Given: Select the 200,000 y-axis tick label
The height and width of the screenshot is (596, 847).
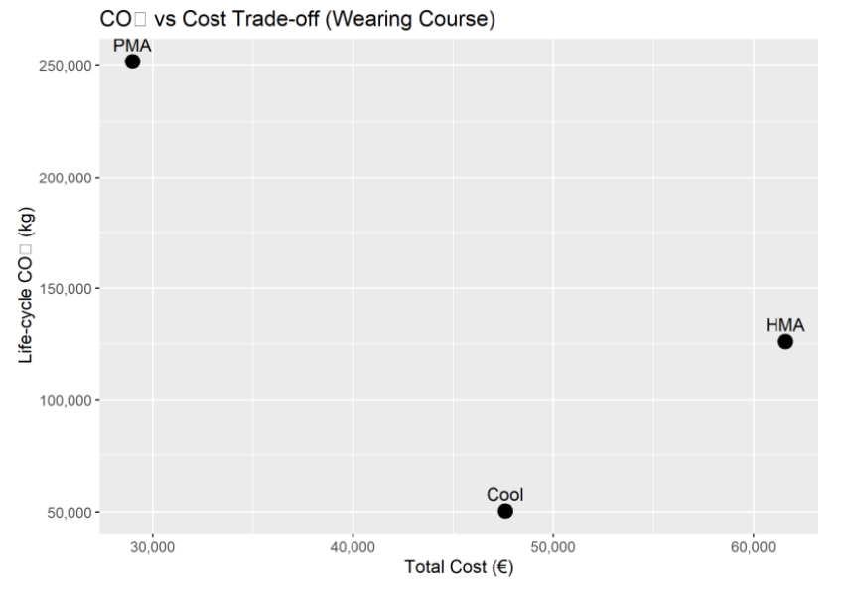Looking at the screenshot, I should point(65,178).
